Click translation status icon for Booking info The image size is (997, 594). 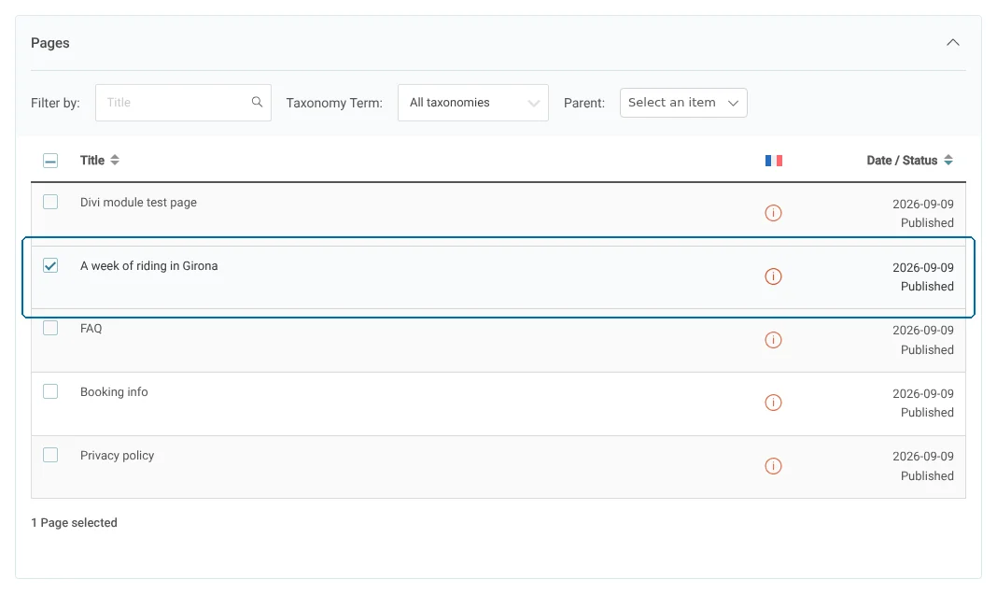coord(773,403)
